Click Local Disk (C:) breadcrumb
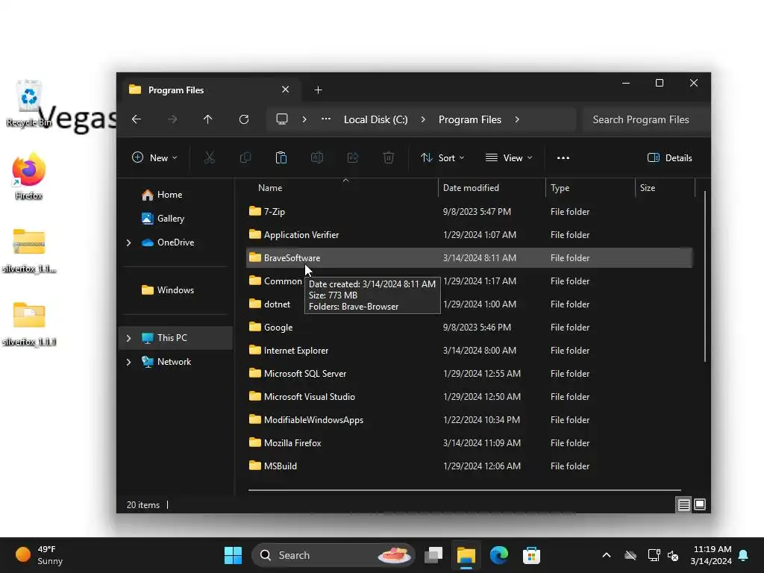 tap(376, 119)
